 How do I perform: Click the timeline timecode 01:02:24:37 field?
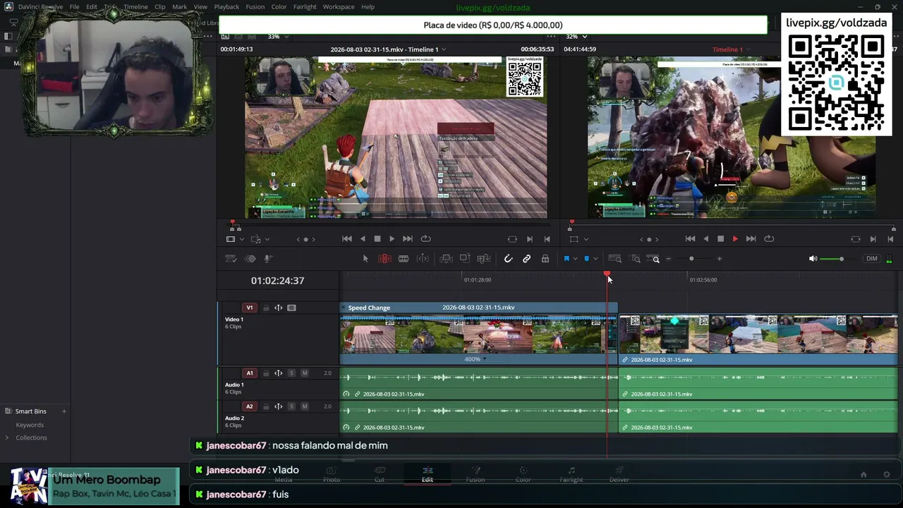[277, 281]
